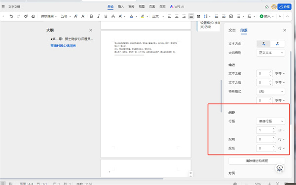Insert a to-do checkbox list
This screenshot has height=185, width=296.
click(231, 16)
